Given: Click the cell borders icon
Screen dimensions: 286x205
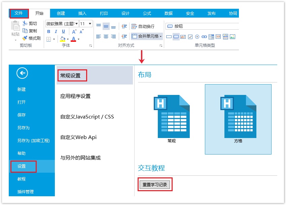Looking at the screenshot, I should [48, 39].
